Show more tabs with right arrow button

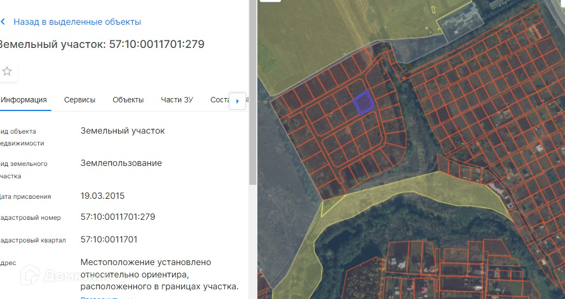(x=237, y=101)
